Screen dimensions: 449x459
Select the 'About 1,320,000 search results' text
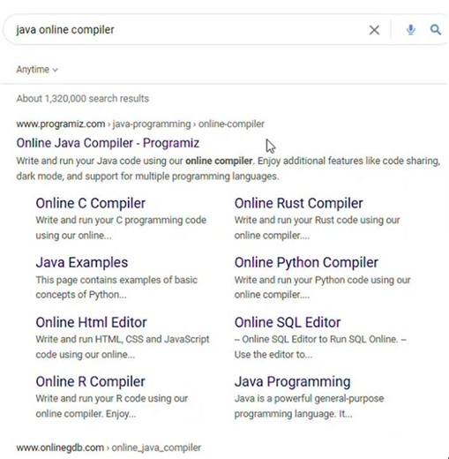coord(83,99)
